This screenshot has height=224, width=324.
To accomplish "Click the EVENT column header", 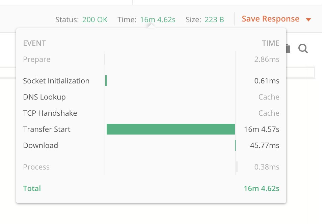I will 34,43.
